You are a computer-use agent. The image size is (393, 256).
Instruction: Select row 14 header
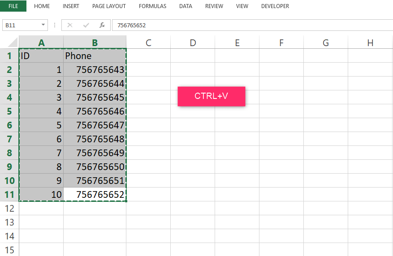9,236
